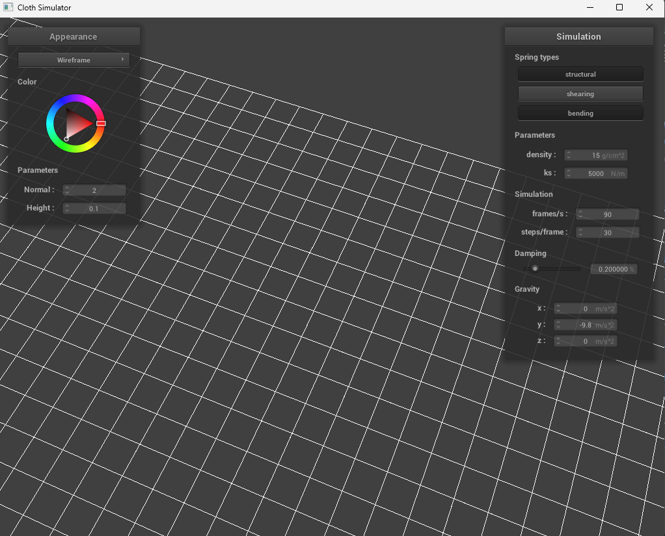This screenshot has width=665, height=536.
Task: Toggle the bending spring type
Action: pos(580,113)
